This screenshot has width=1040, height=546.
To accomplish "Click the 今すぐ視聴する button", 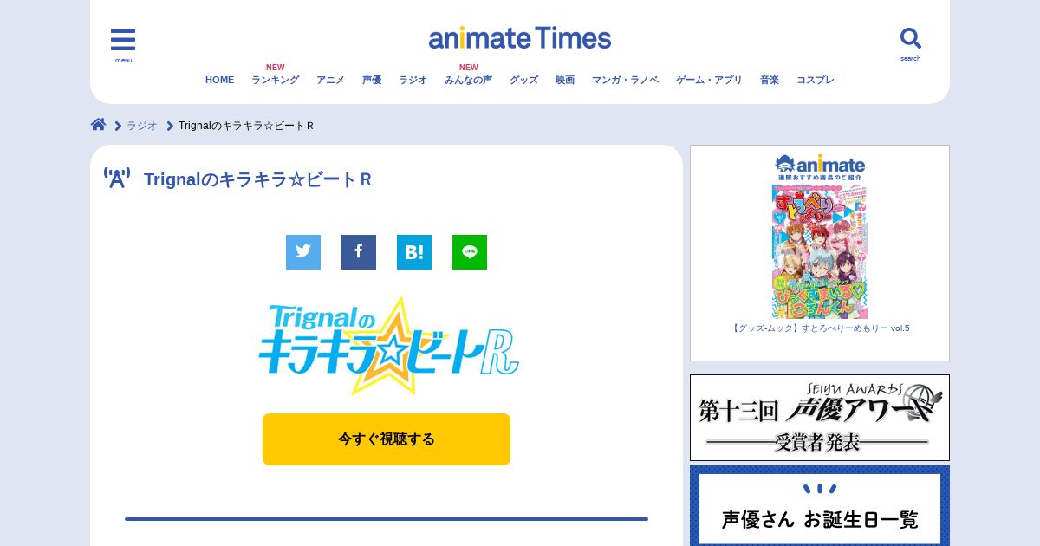I will (387, 439).
